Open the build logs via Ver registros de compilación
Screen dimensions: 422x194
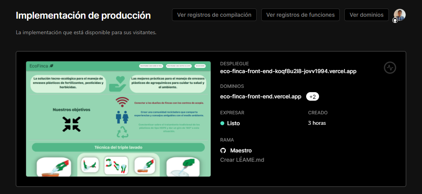214,15
